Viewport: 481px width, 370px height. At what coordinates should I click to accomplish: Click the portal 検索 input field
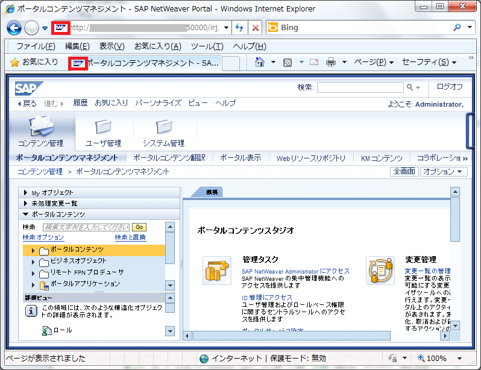click(x=360, y=87)
